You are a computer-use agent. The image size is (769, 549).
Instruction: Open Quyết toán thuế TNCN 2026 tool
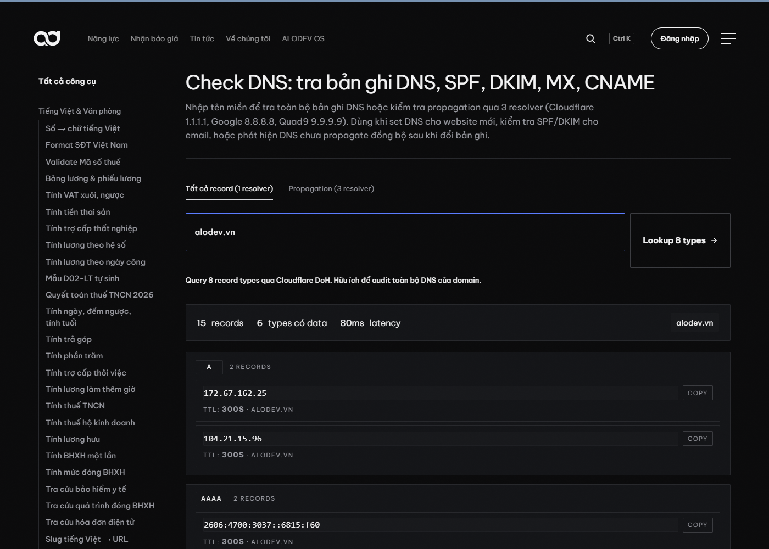(99, 295)
